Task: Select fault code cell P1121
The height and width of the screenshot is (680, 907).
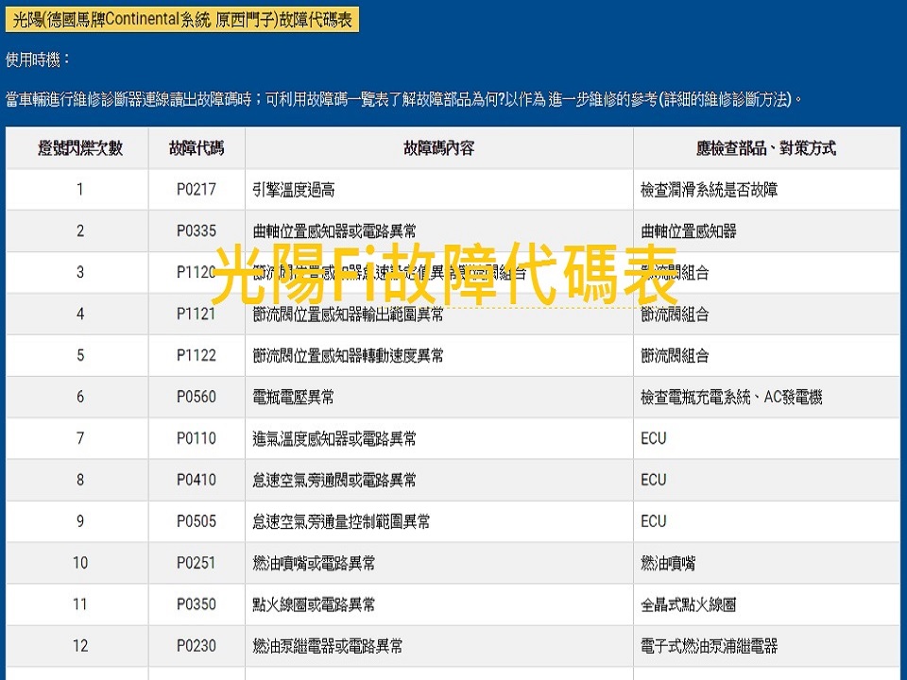Action: pos(197,314)
